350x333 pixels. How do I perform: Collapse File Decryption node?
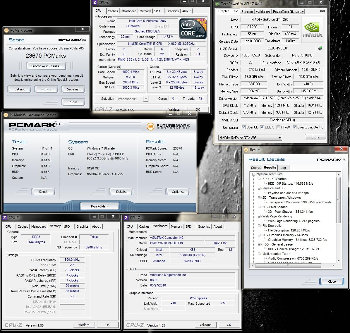tap(259, 226)
